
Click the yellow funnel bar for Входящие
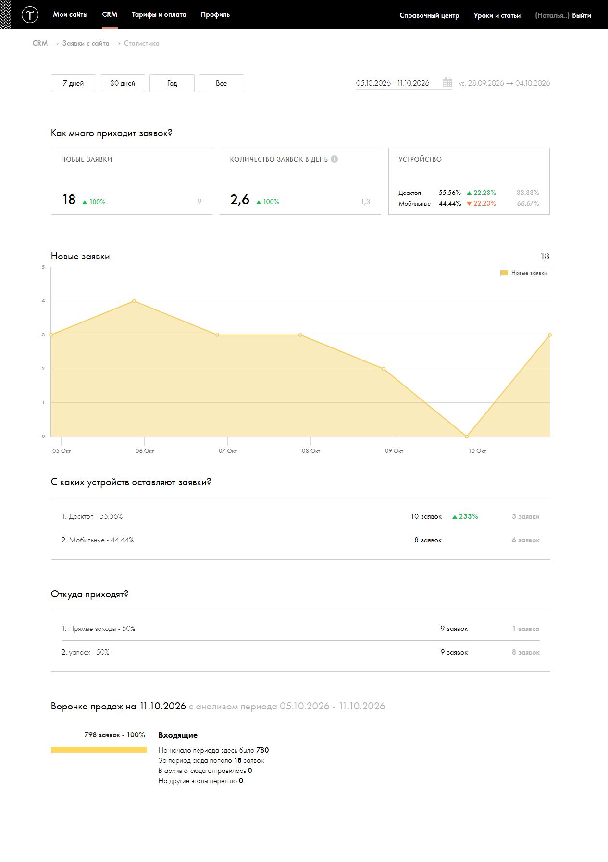(99, 750)
